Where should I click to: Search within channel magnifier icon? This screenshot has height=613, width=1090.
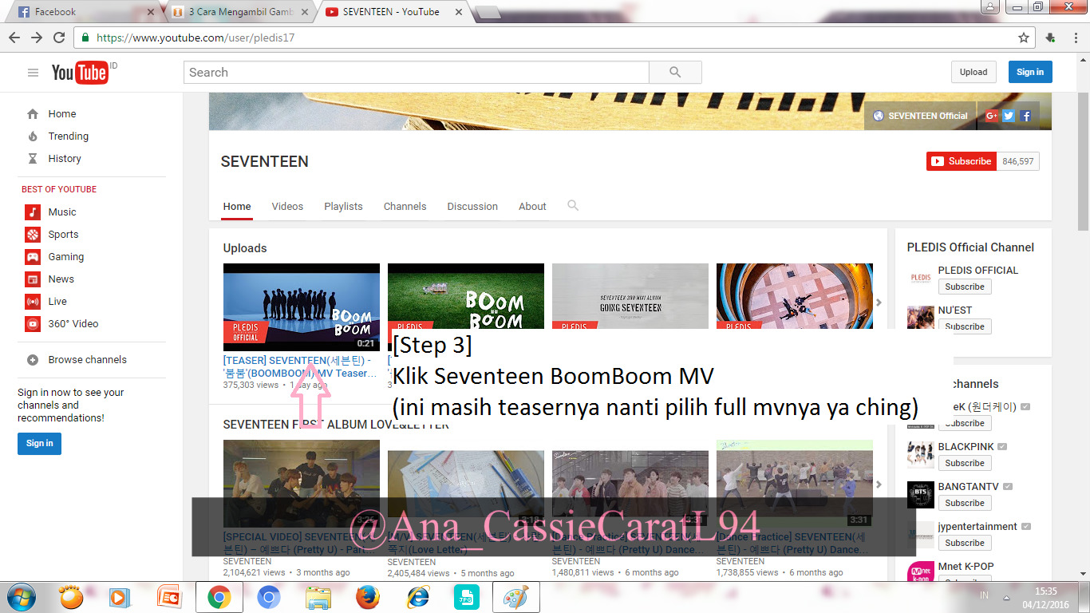click(573, 206)
